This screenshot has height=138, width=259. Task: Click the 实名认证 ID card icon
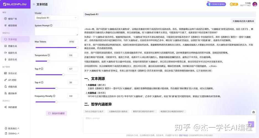coord(6,73)
